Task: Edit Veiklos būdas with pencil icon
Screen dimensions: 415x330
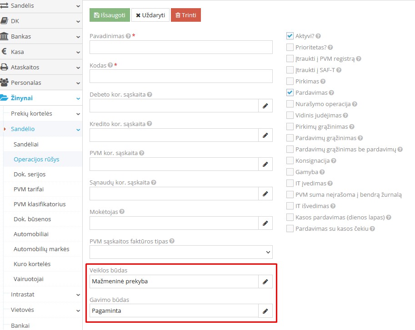Action: [265, 281]
